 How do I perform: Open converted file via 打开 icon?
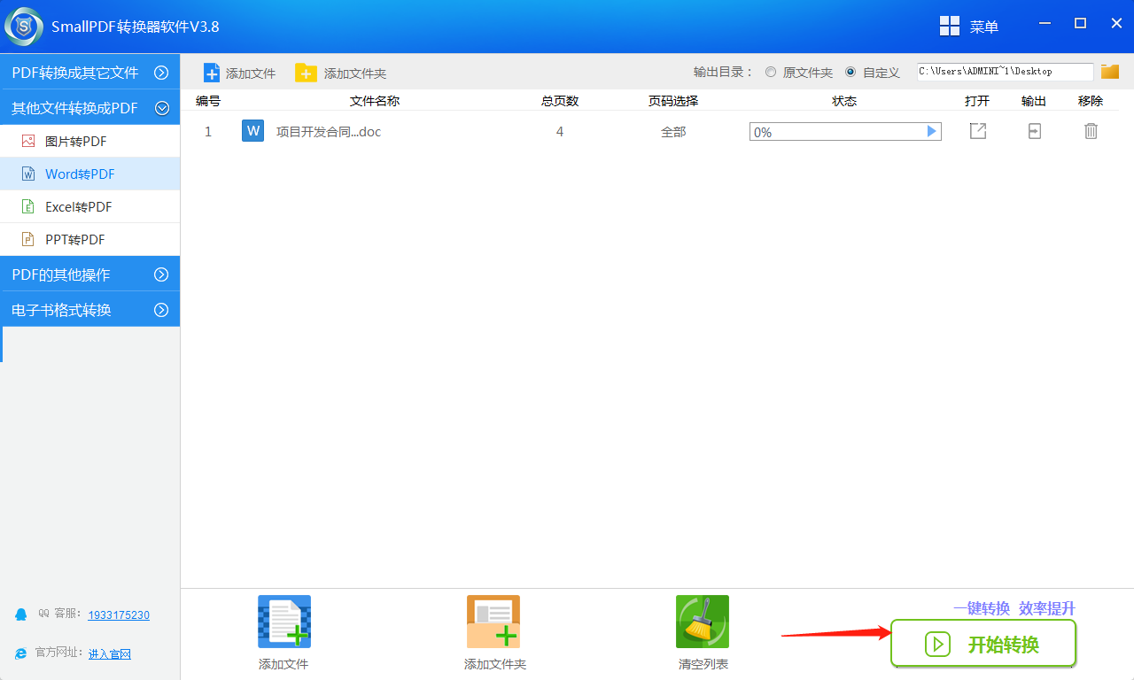pyautogui.click(x=977, y=131)
